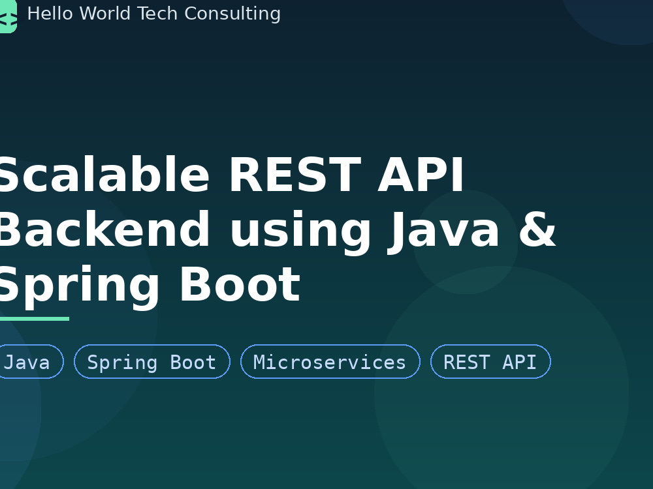Select the Microservices tag pill

click(330, 362)
